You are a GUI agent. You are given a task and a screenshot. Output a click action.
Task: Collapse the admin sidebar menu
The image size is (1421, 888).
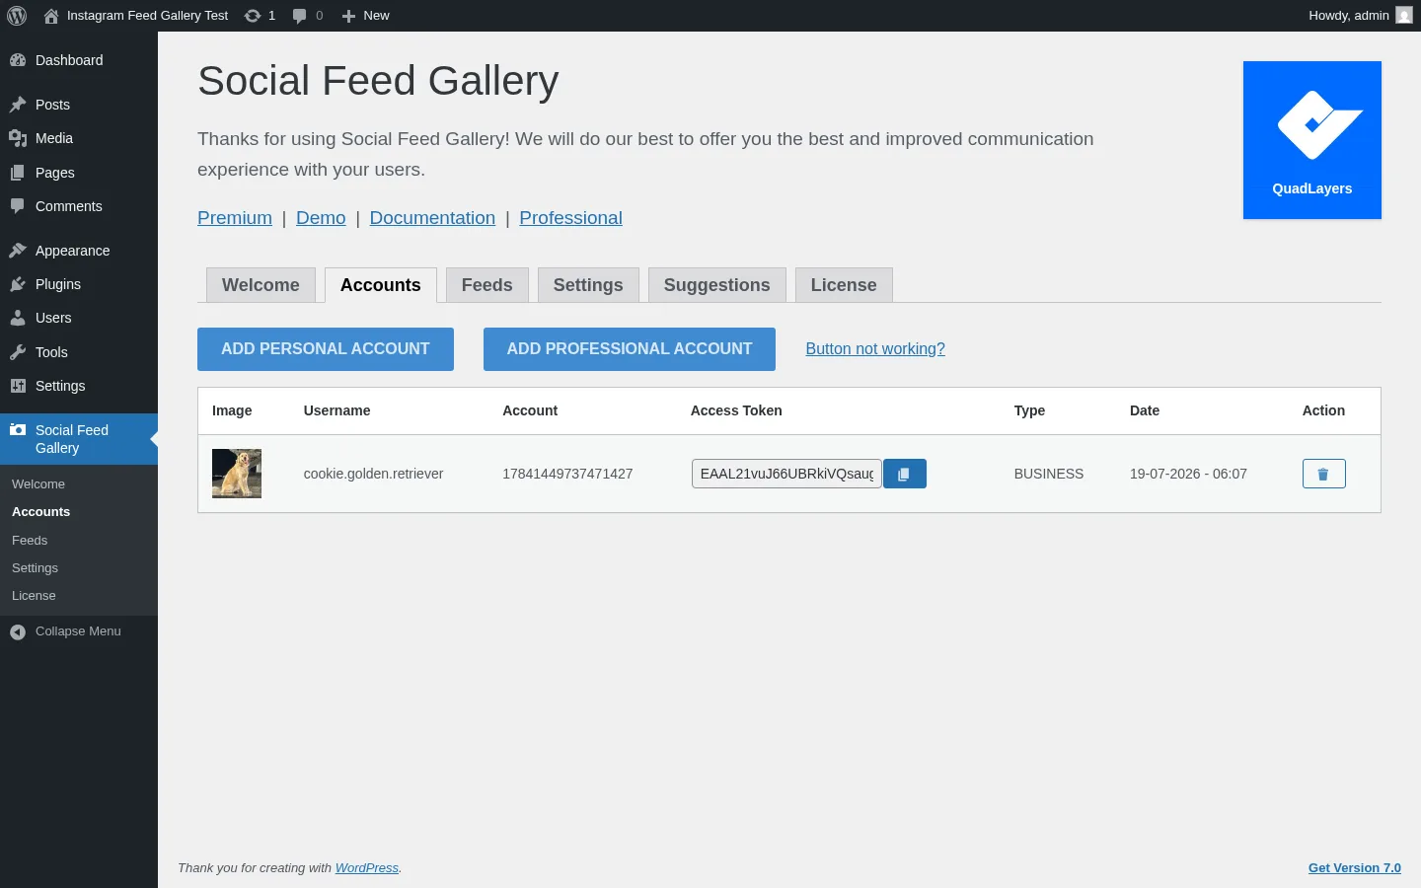79,631
